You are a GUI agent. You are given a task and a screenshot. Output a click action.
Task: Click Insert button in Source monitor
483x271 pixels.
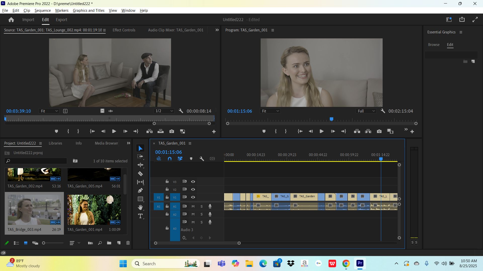149,131
